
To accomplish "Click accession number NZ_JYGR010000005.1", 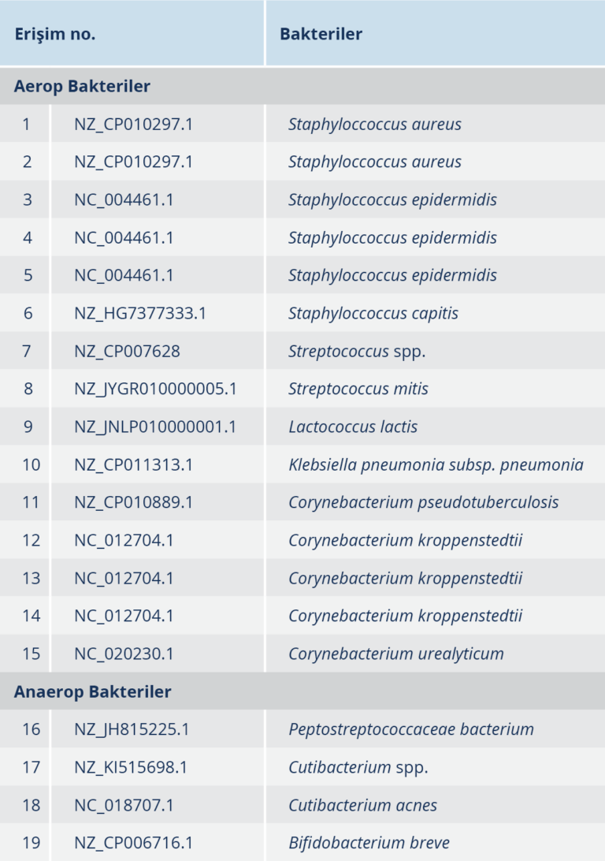I will [155, 389].
